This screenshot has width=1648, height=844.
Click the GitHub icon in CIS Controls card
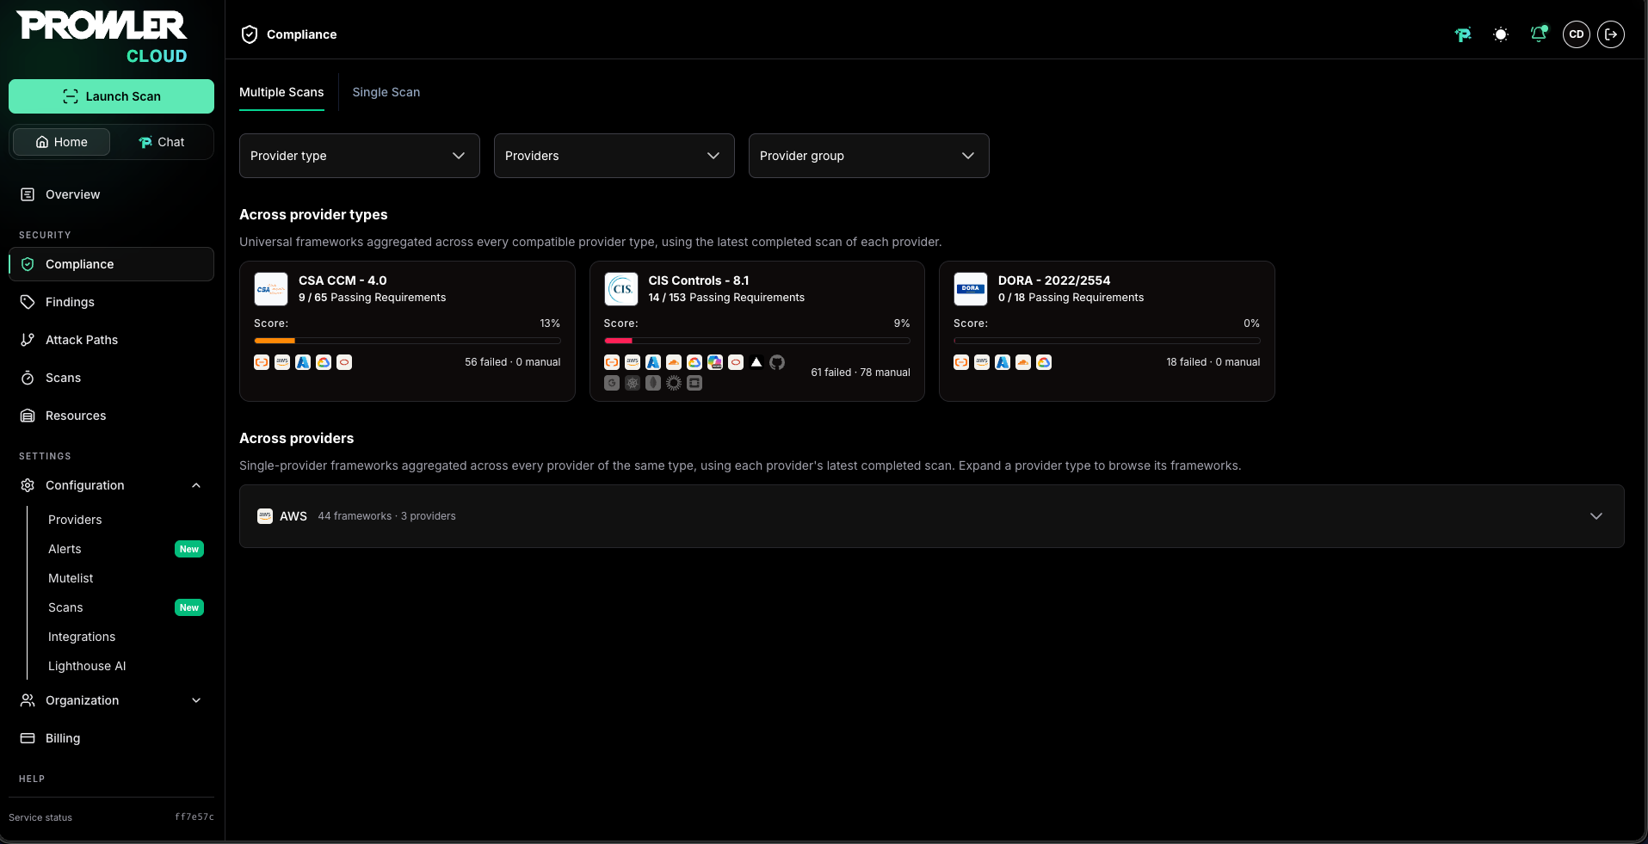click(777, 362)
